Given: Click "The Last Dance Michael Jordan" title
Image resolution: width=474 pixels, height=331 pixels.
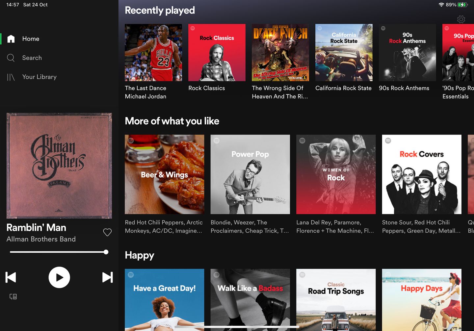Looking at the screenshot, I should pos(145,92).
